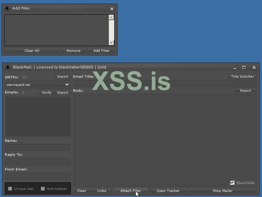Click the Stop Mailer button
This screenshot has height=197, width=262.
tap(222, 191)
